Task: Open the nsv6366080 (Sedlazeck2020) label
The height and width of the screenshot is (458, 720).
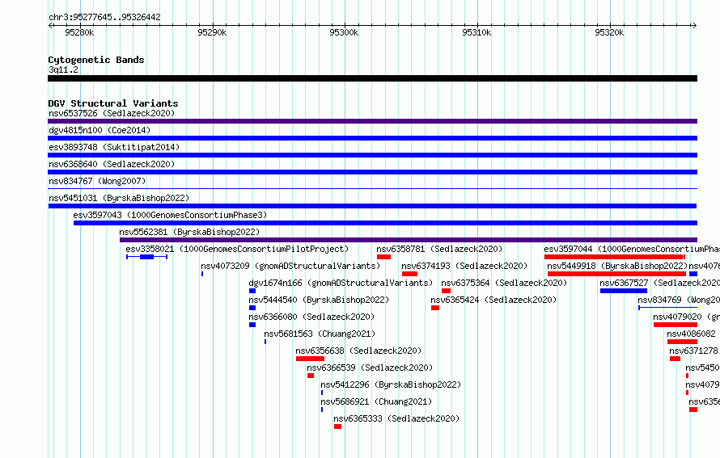Action: (x=311, y=317)
